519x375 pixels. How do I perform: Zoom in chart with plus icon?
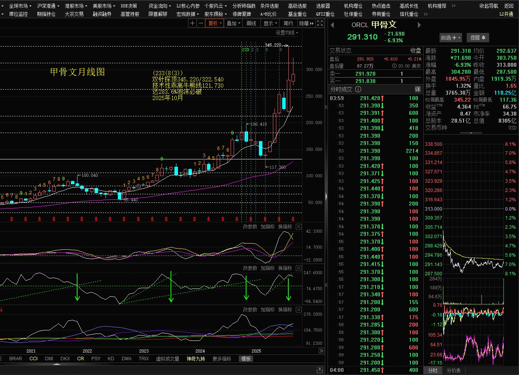pyautogui.click(x=192, y=23)
